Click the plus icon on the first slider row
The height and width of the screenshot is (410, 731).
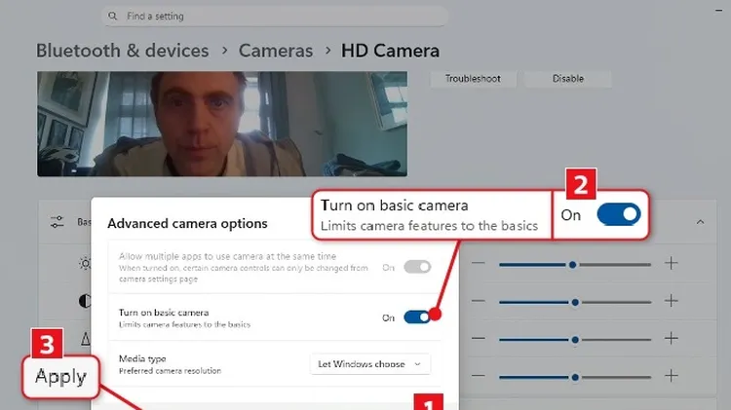tap(672, 264)
